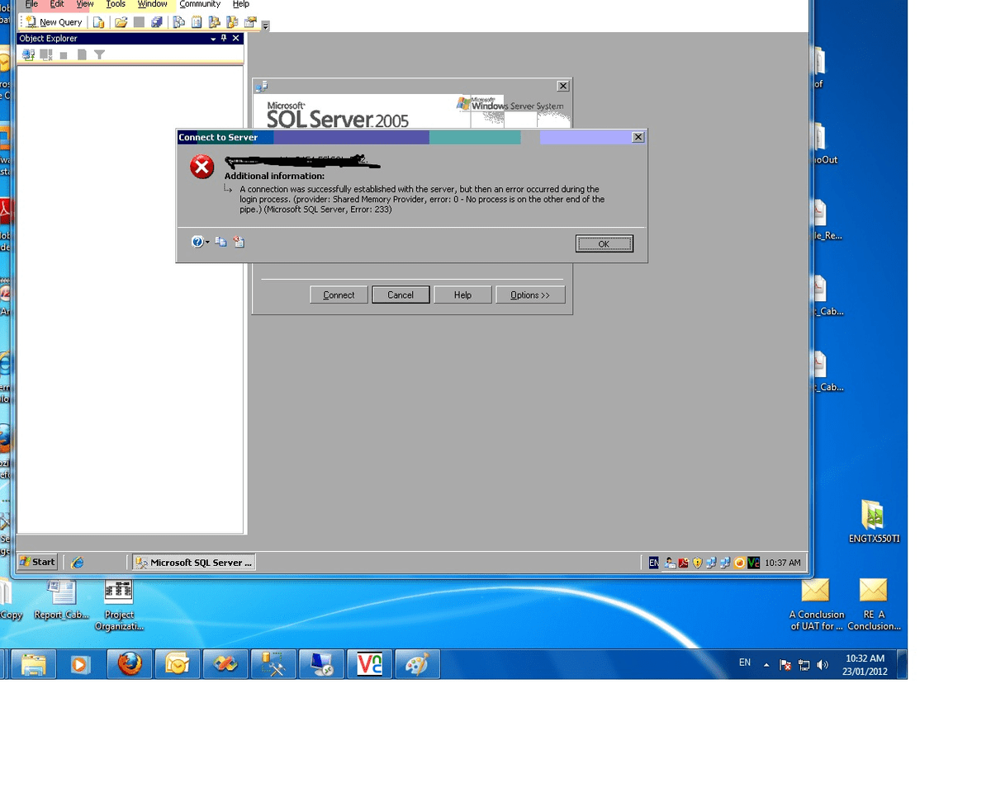Click the security shield icon in remote tray

(697, 563)
